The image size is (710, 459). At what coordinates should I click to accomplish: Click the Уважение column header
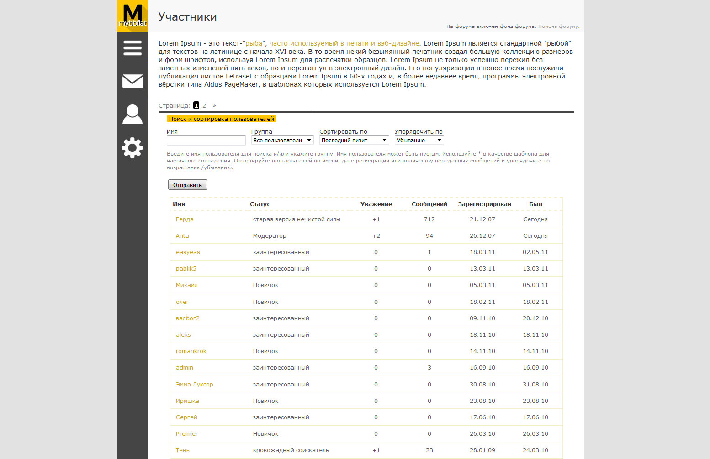(x=376, y=204)
